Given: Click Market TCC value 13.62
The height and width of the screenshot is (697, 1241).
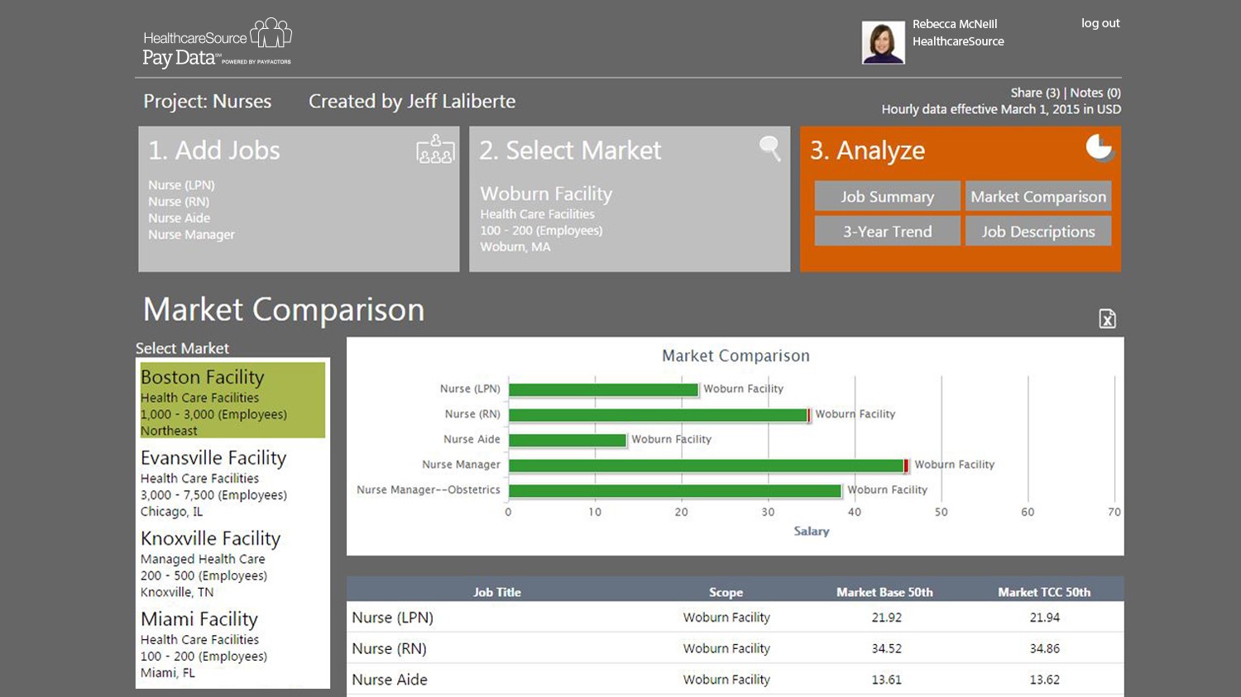Looking at the screenshot, I should [x=1044, y=680].
